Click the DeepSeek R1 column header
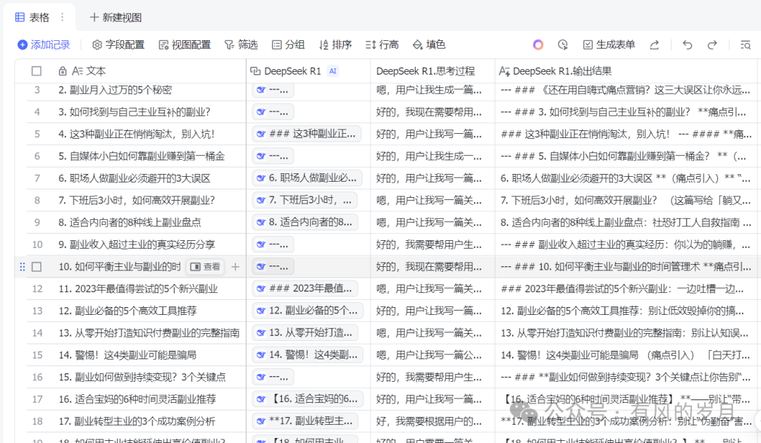 (x=308, y=71)
